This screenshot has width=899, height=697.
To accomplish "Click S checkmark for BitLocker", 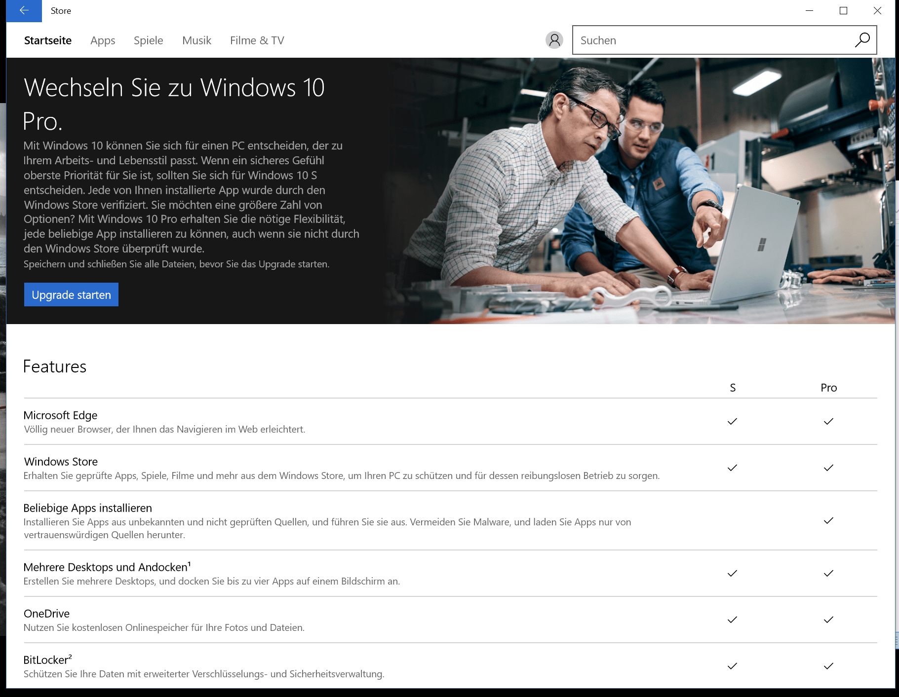I will click(732, 666).
